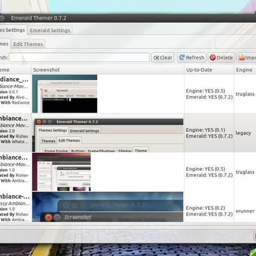Switch to the Emerald Settings tab
256x256 pixels.
tap(50, 30)
